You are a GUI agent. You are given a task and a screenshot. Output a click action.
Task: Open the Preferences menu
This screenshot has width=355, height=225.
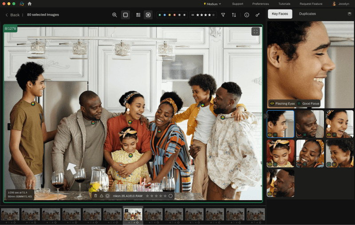(x=260, y=4)
